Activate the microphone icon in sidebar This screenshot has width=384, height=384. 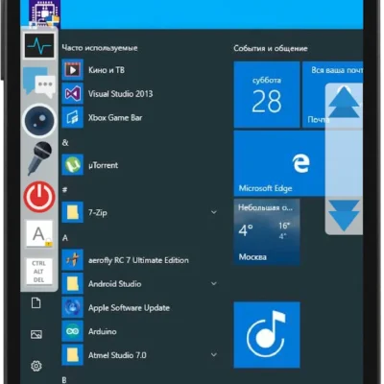[x=39, y=158]
